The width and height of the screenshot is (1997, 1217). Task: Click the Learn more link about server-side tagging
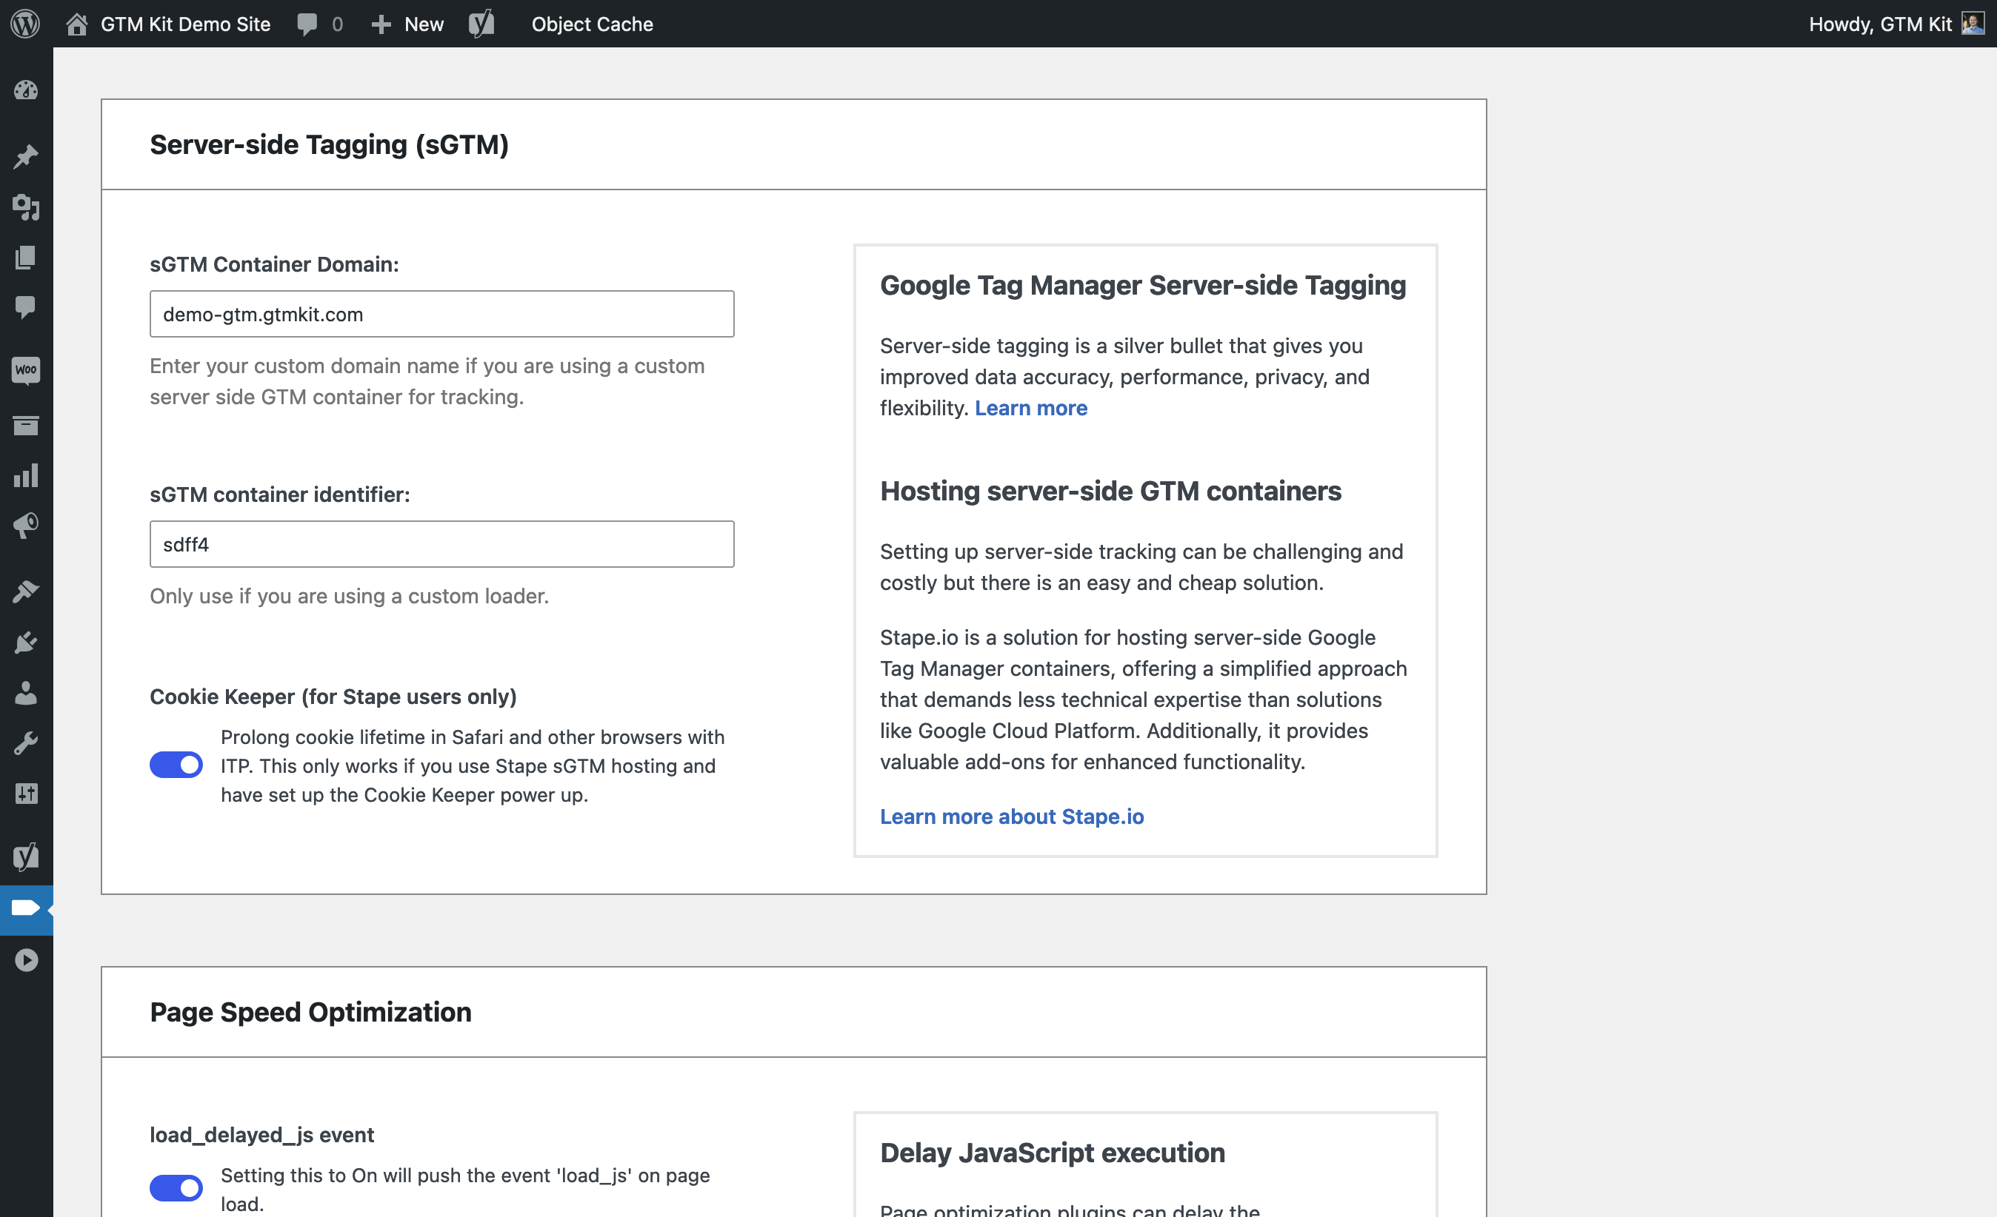[1031, 407]
